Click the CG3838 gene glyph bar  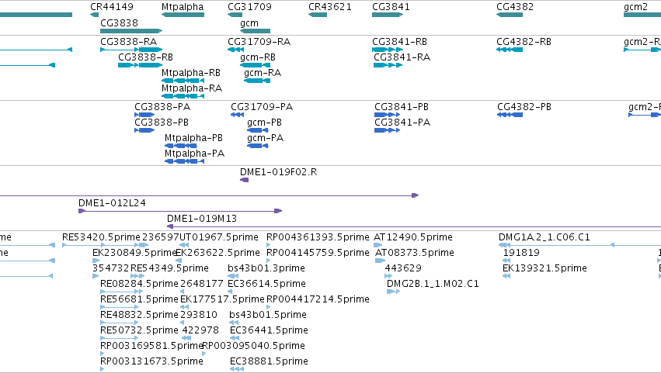pyautogui.click(x=131, y=31)
